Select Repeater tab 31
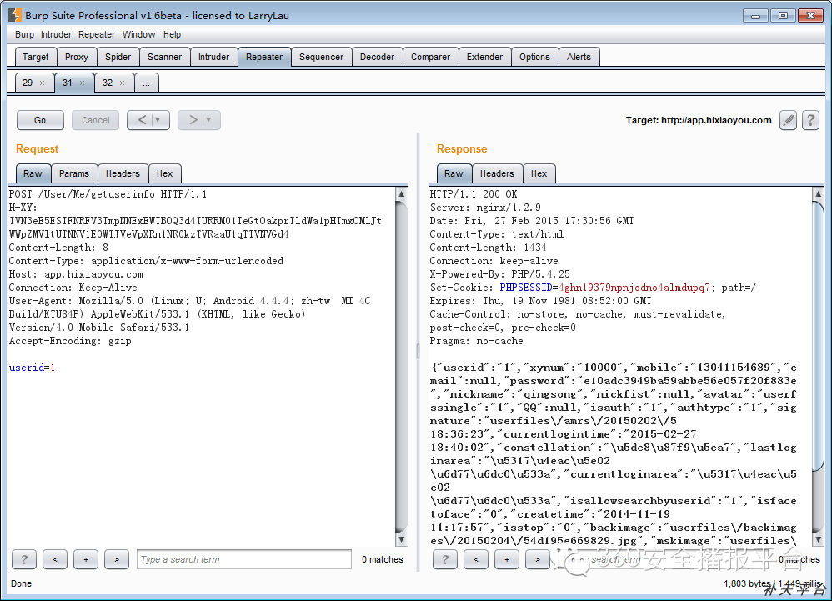 (68, 83)
